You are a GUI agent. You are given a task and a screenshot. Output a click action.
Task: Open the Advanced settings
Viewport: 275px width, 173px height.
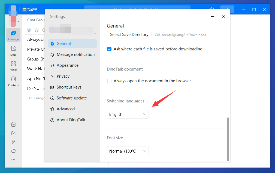(x=72, y=109)
